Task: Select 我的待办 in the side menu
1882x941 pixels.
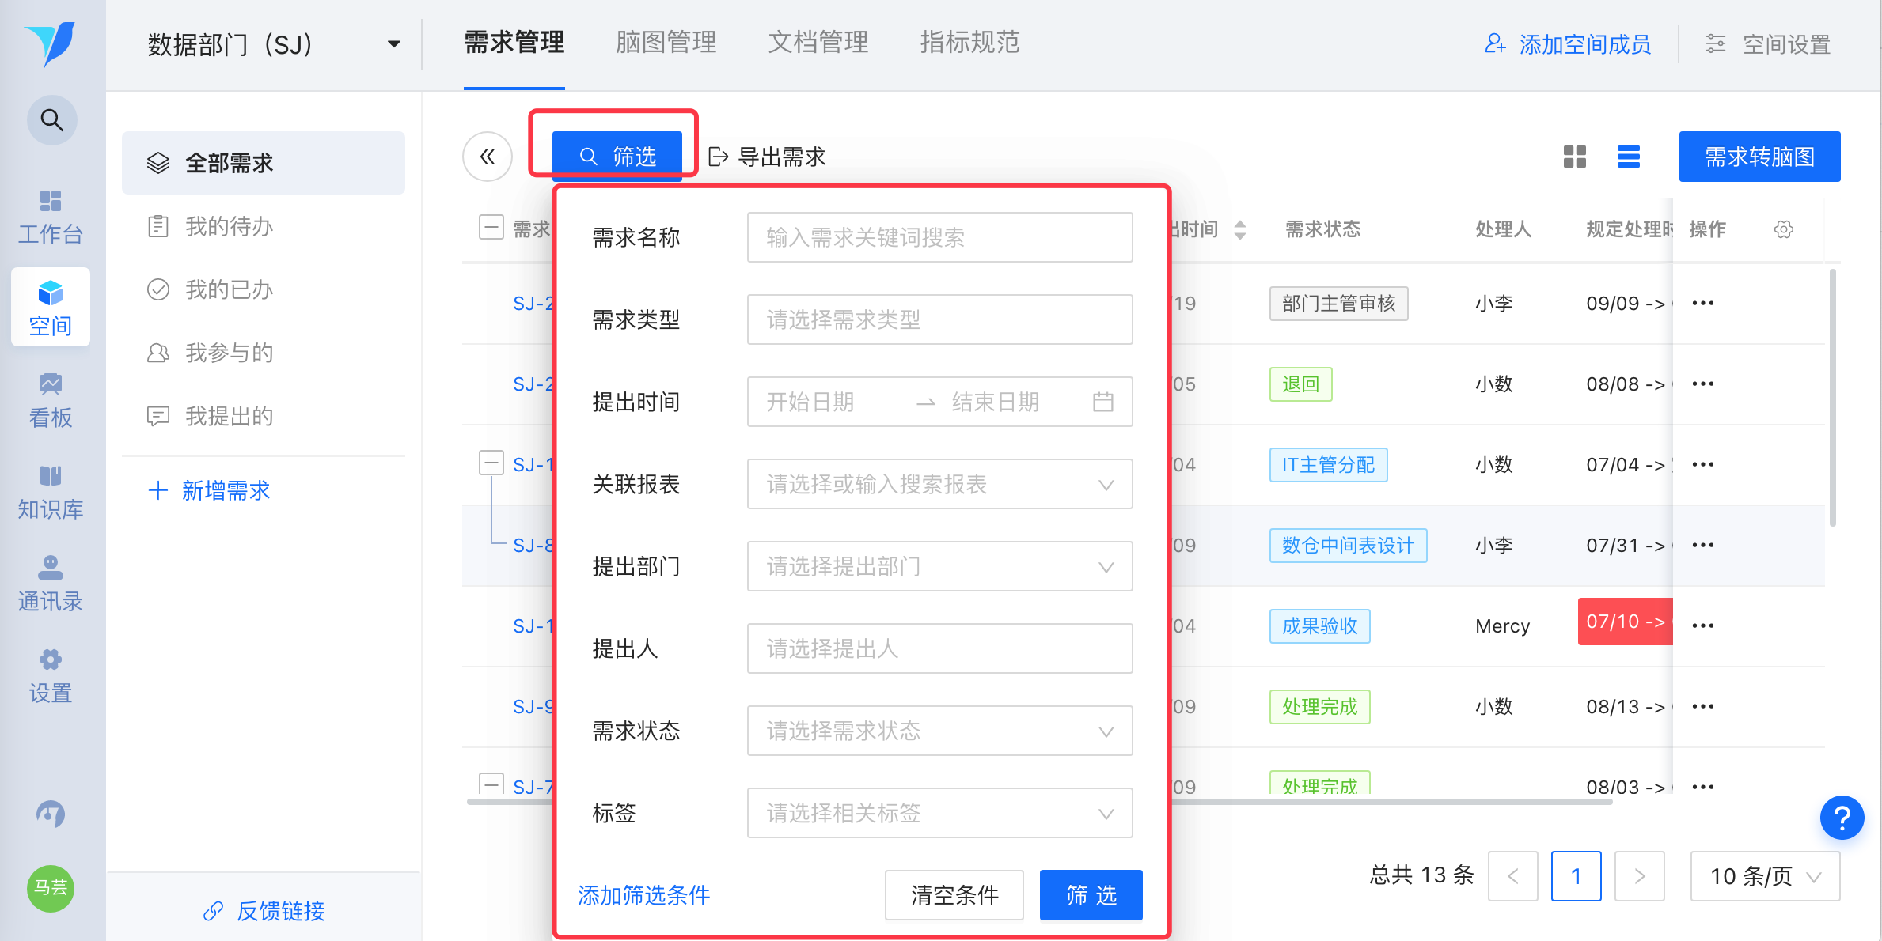Action: 264,226
